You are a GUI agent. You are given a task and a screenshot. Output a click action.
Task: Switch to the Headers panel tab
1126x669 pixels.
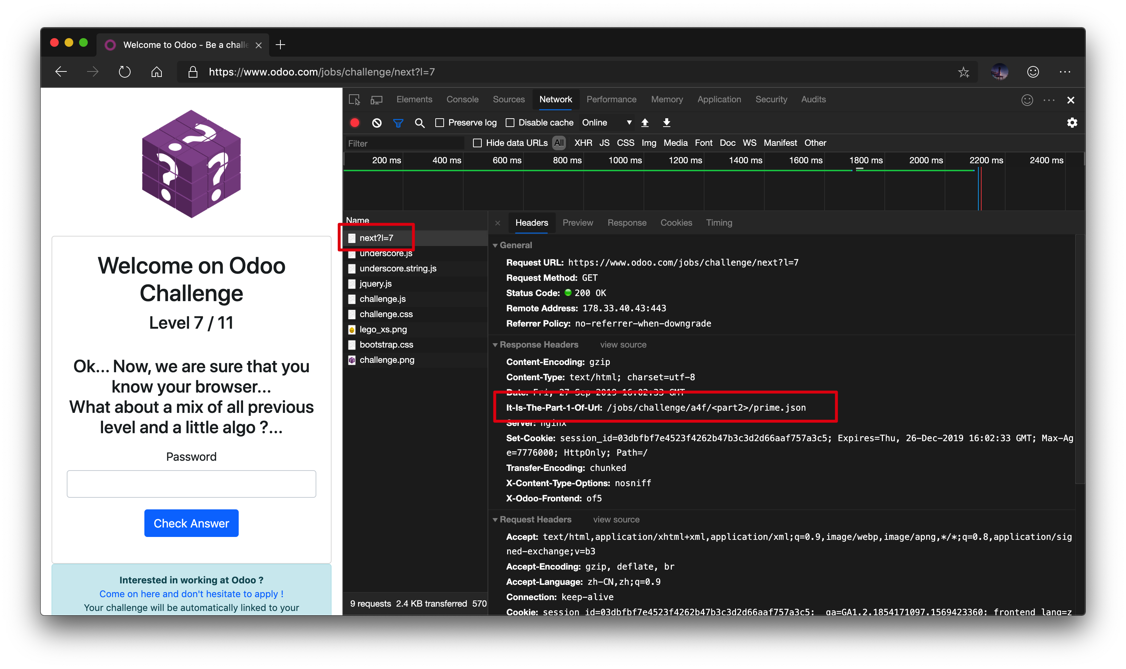click(x=530, y=221)
